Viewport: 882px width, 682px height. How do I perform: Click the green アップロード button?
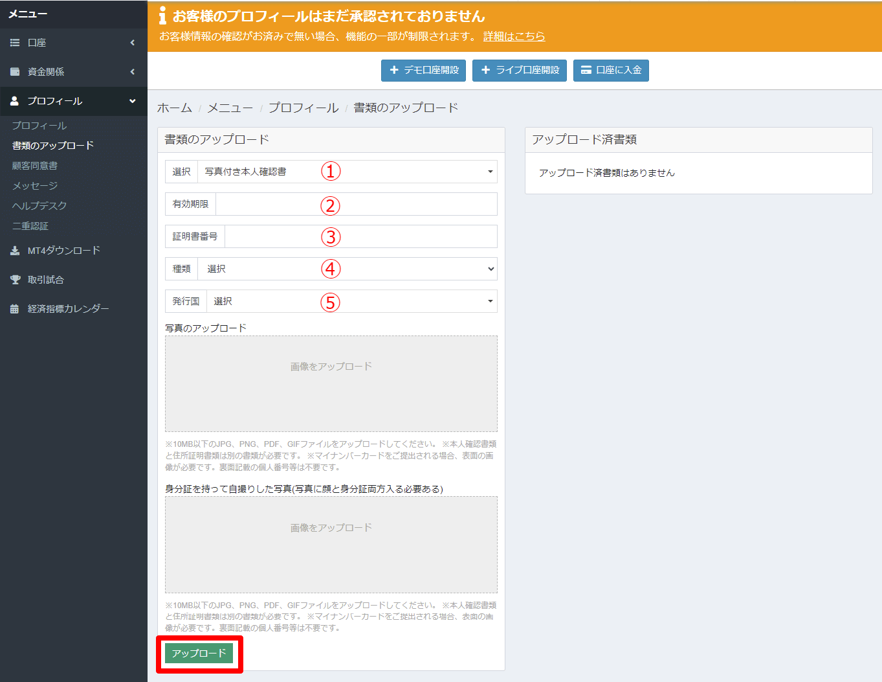199,653
